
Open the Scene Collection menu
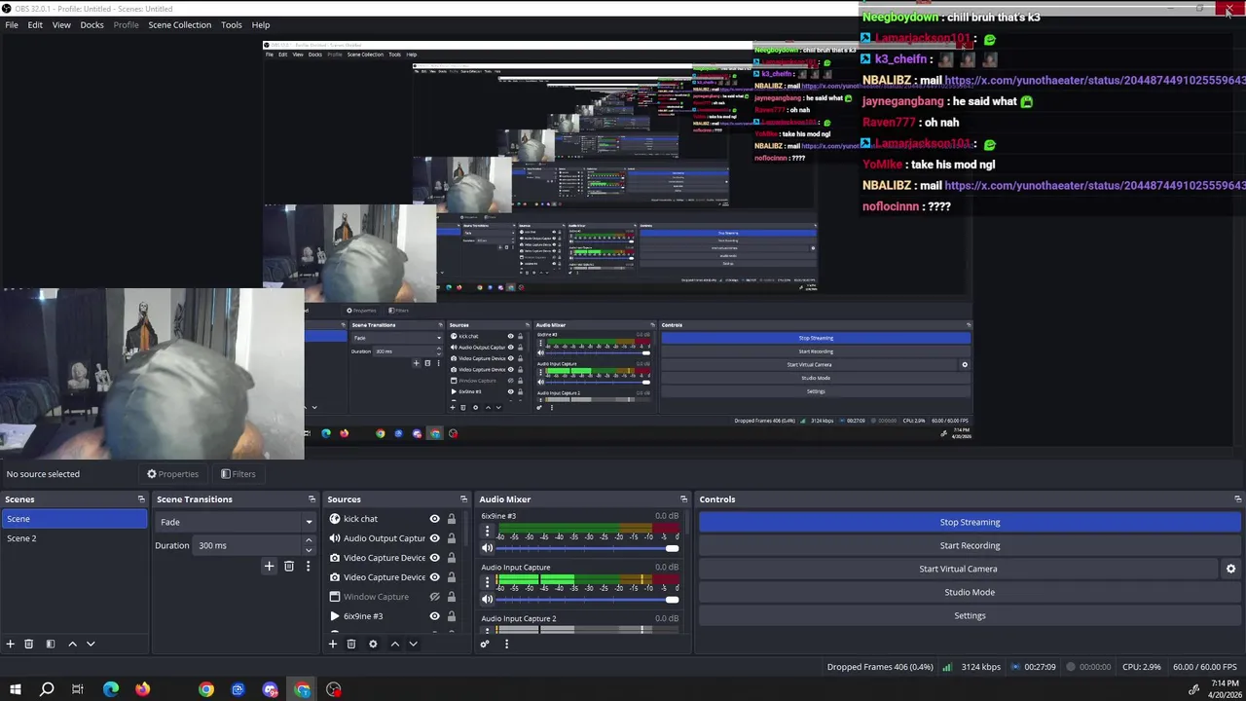179,24
